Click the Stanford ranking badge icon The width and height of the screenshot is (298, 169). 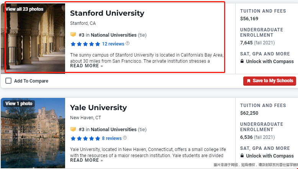[73, 35]
